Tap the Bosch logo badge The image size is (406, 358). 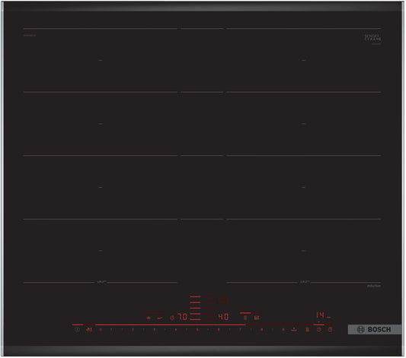(x=374, y=330)
